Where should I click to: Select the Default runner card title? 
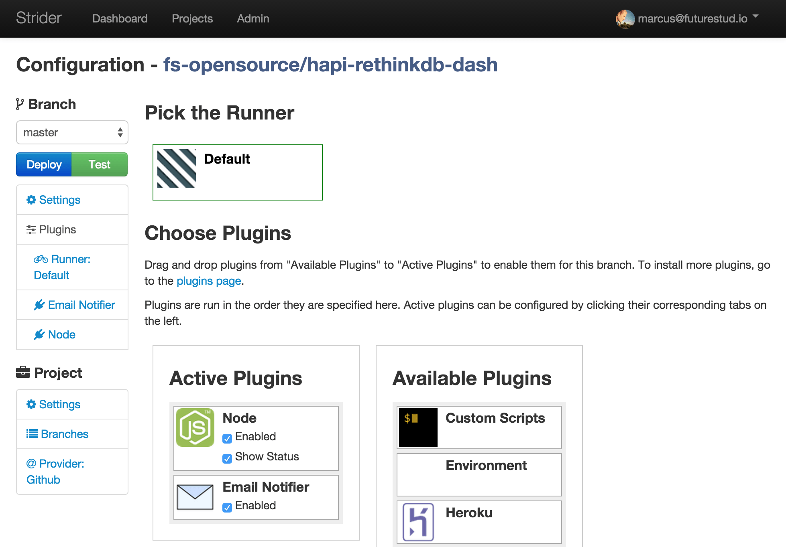click(x=227, y=159)
